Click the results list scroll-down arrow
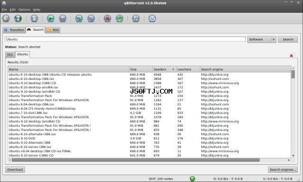The height and width of the screenshot is (182, 303). coord(293,156)
